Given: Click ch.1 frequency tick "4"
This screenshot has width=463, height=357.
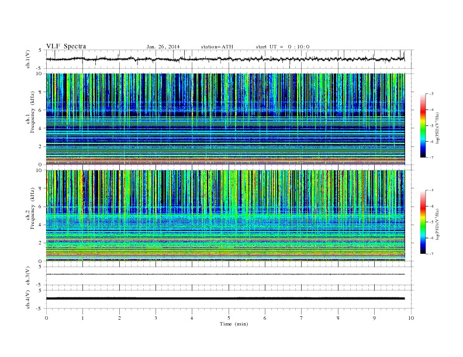Looking at the screenshot, I should (x=40, y=128).
